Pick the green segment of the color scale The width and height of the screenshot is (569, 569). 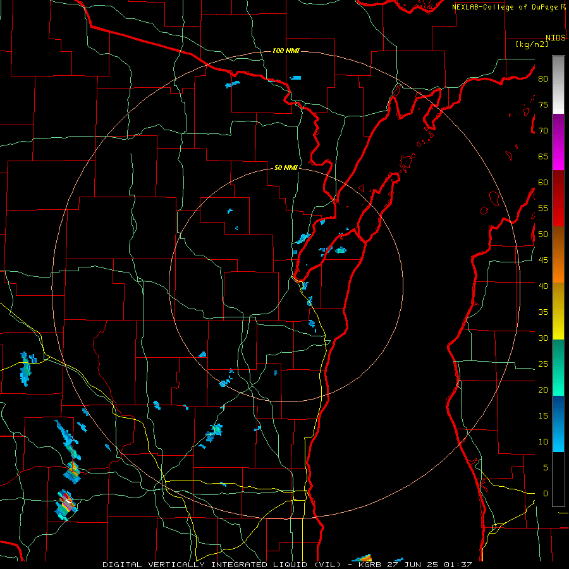[558, 367]
